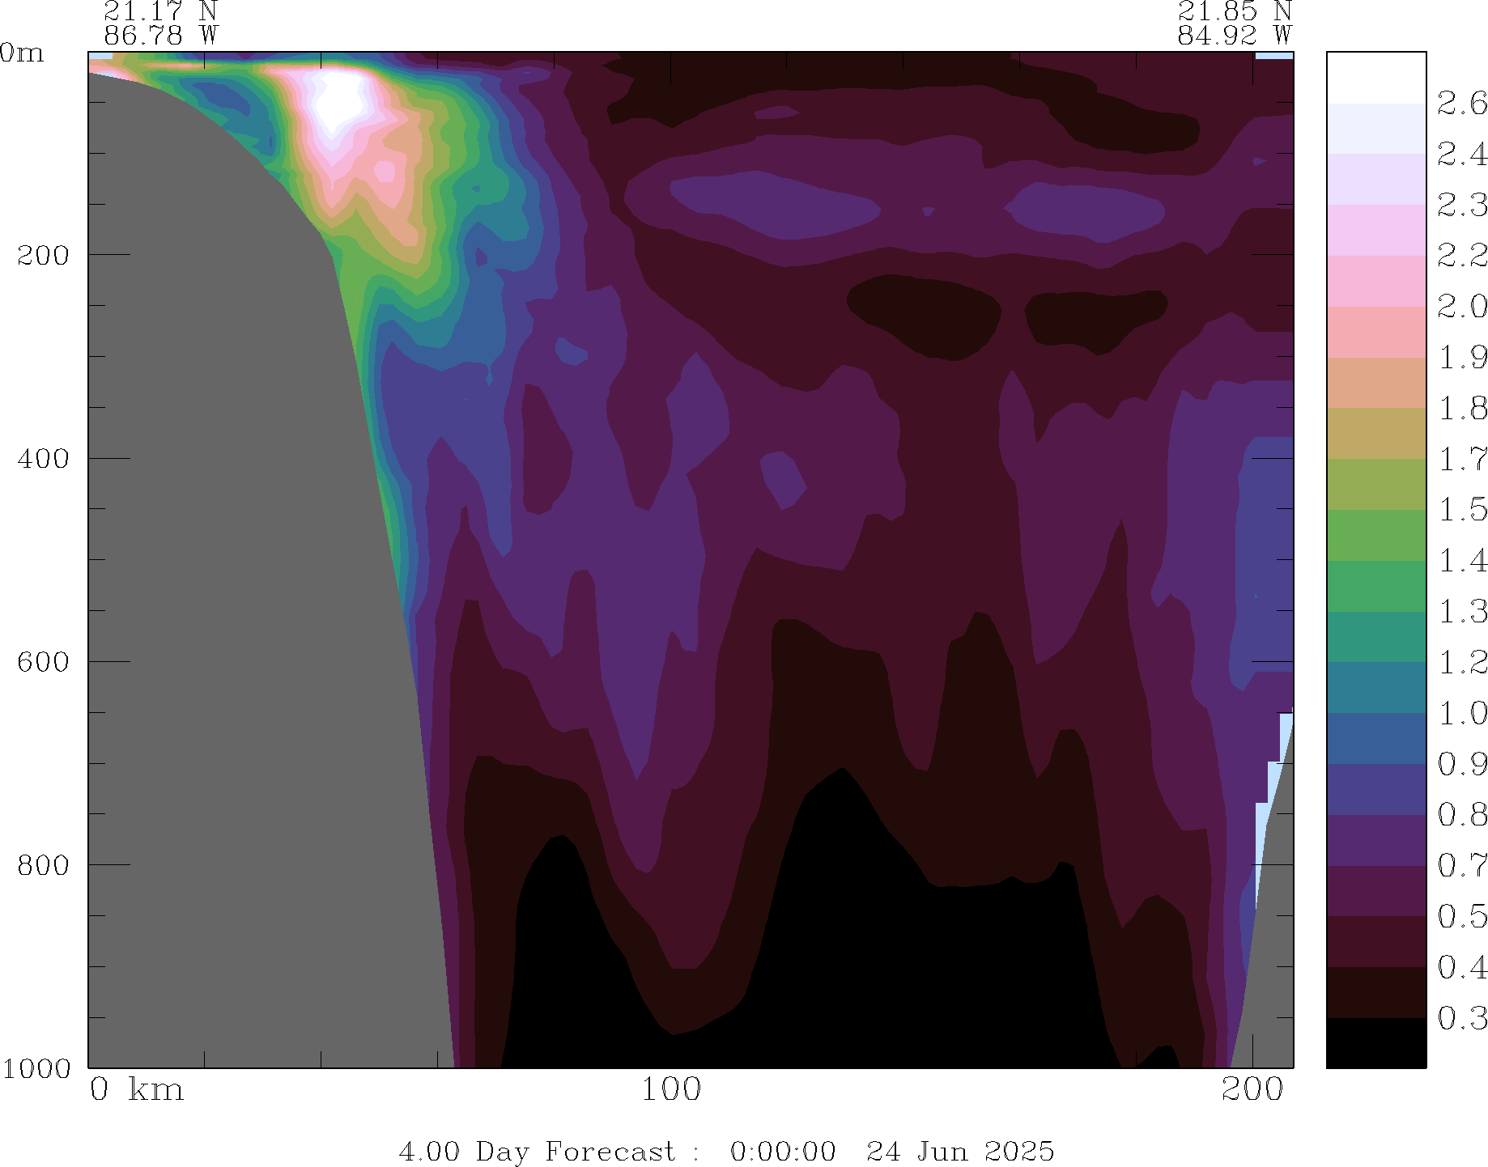1488x1167 pixels.
Task: Click the white swatch at the colorbar top
Action: point(1375,77)
